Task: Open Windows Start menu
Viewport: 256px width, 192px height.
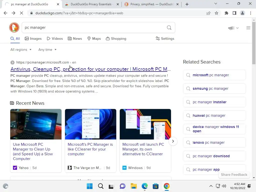Action: 90,186
